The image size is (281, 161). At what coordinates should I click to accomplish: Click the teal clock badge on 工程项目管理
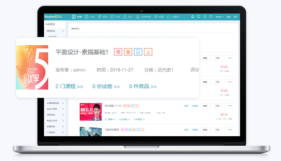point(130,130)
